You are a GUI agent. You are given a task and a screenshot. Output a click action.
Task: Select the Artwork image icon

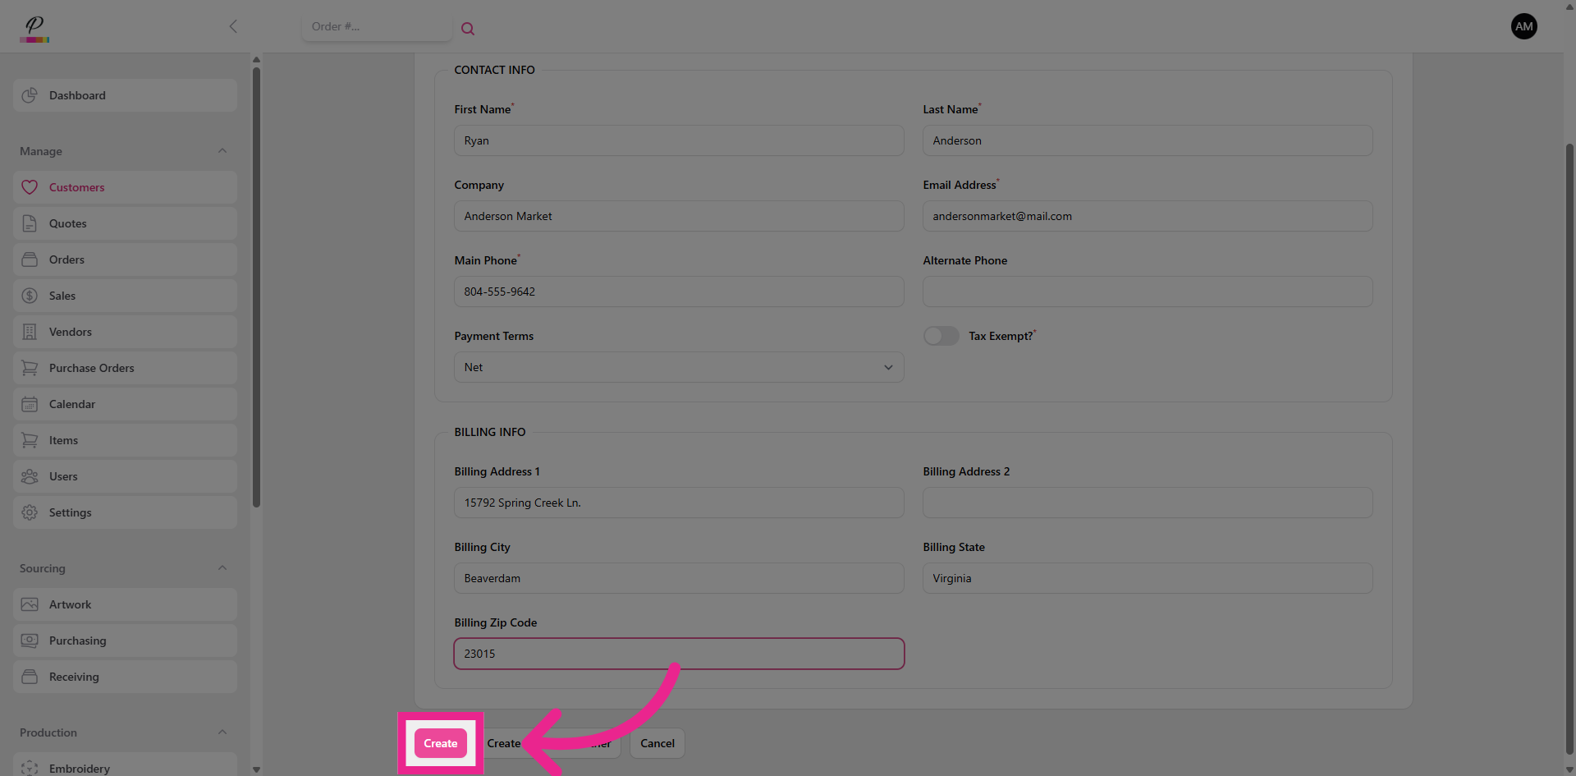tap(30, 604)
